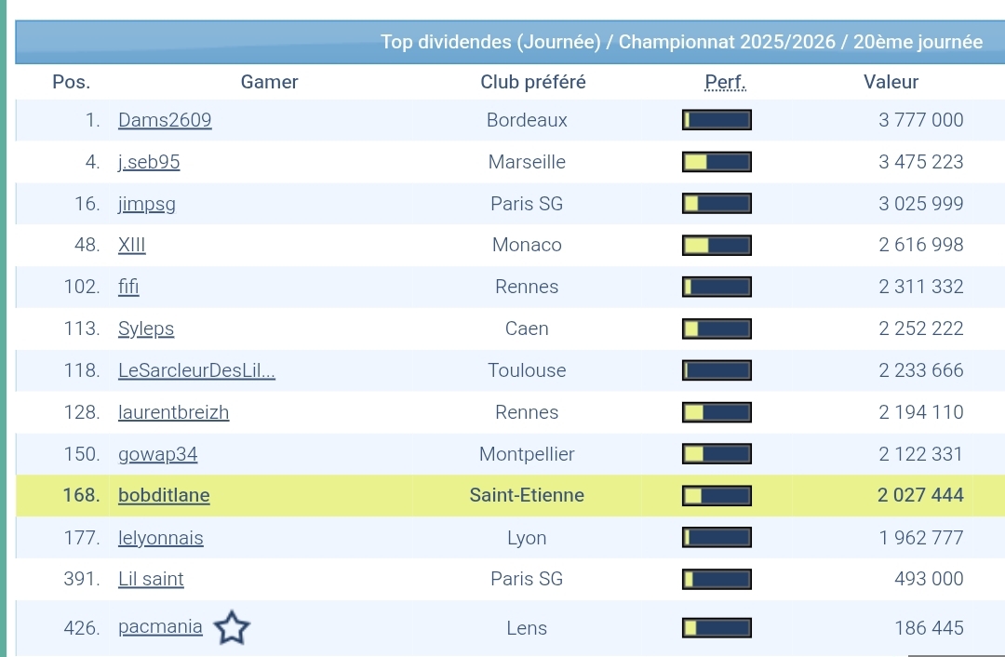
Task: Click XIII's performance bar indicator
Action: pos(717,246)
